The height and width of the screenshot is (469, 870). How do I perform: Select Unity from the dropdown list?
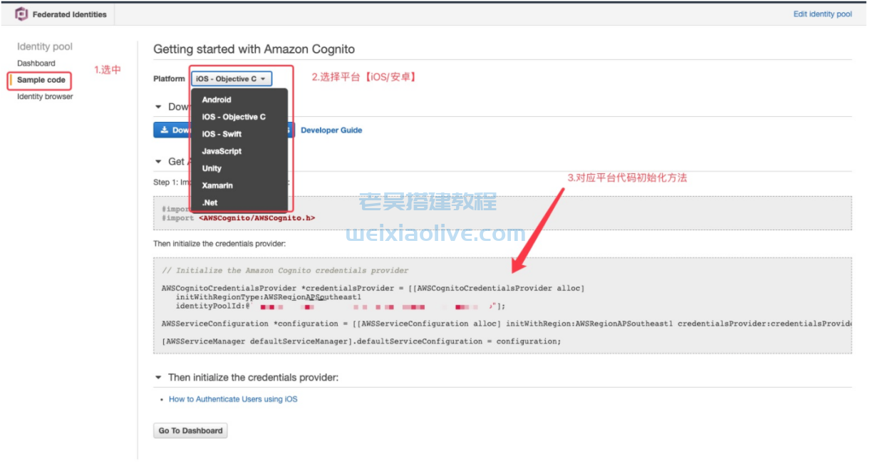click(212, 168)
